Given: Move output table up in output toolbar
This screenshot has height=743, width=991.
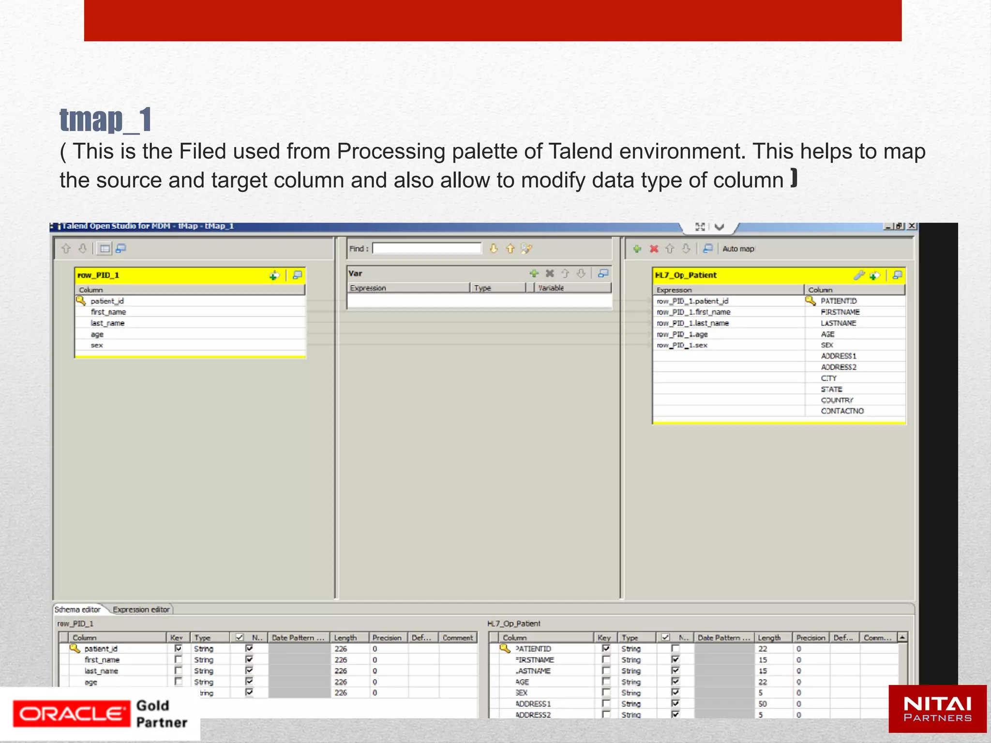Looking at the screenshot, I should [x=670, y=249].
